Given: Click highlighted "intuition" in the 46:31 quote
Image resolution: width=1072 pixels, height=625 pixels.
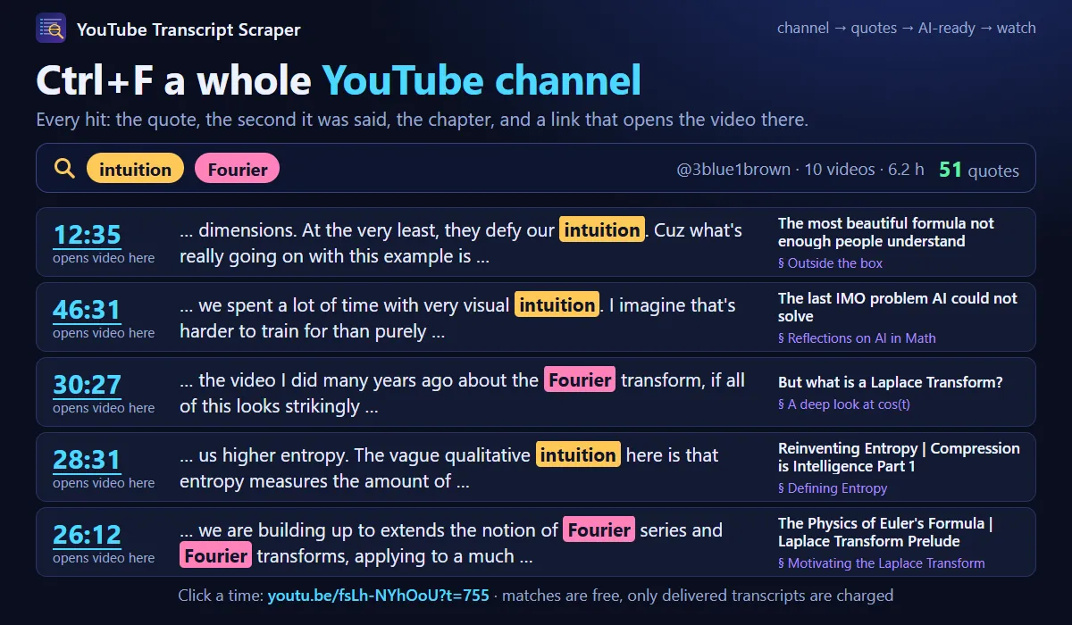Looking at the screenshot, I should 557,305.
